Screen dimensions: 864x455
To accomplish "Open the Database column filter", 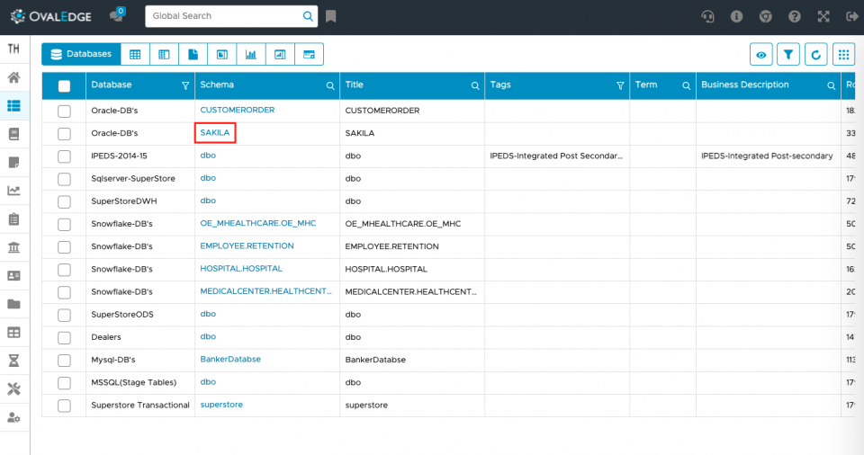I will 185,86.
